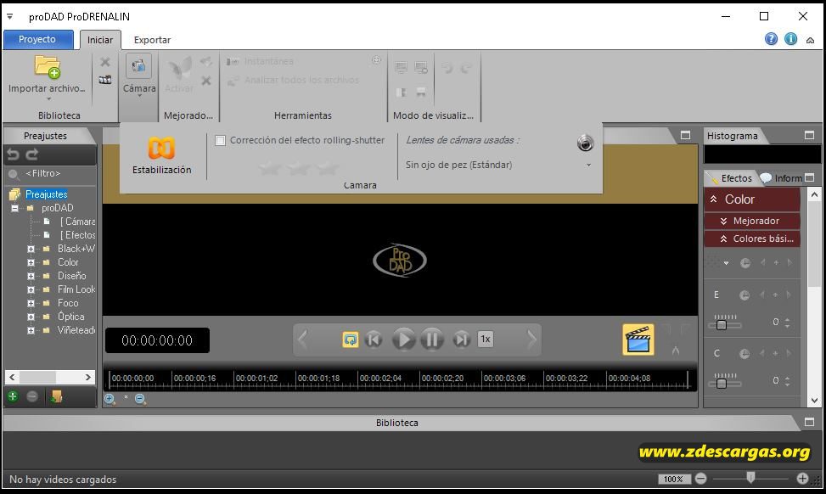Redo the preset change
Viewport: 826px width, 494px height.
tap(32, 154)
